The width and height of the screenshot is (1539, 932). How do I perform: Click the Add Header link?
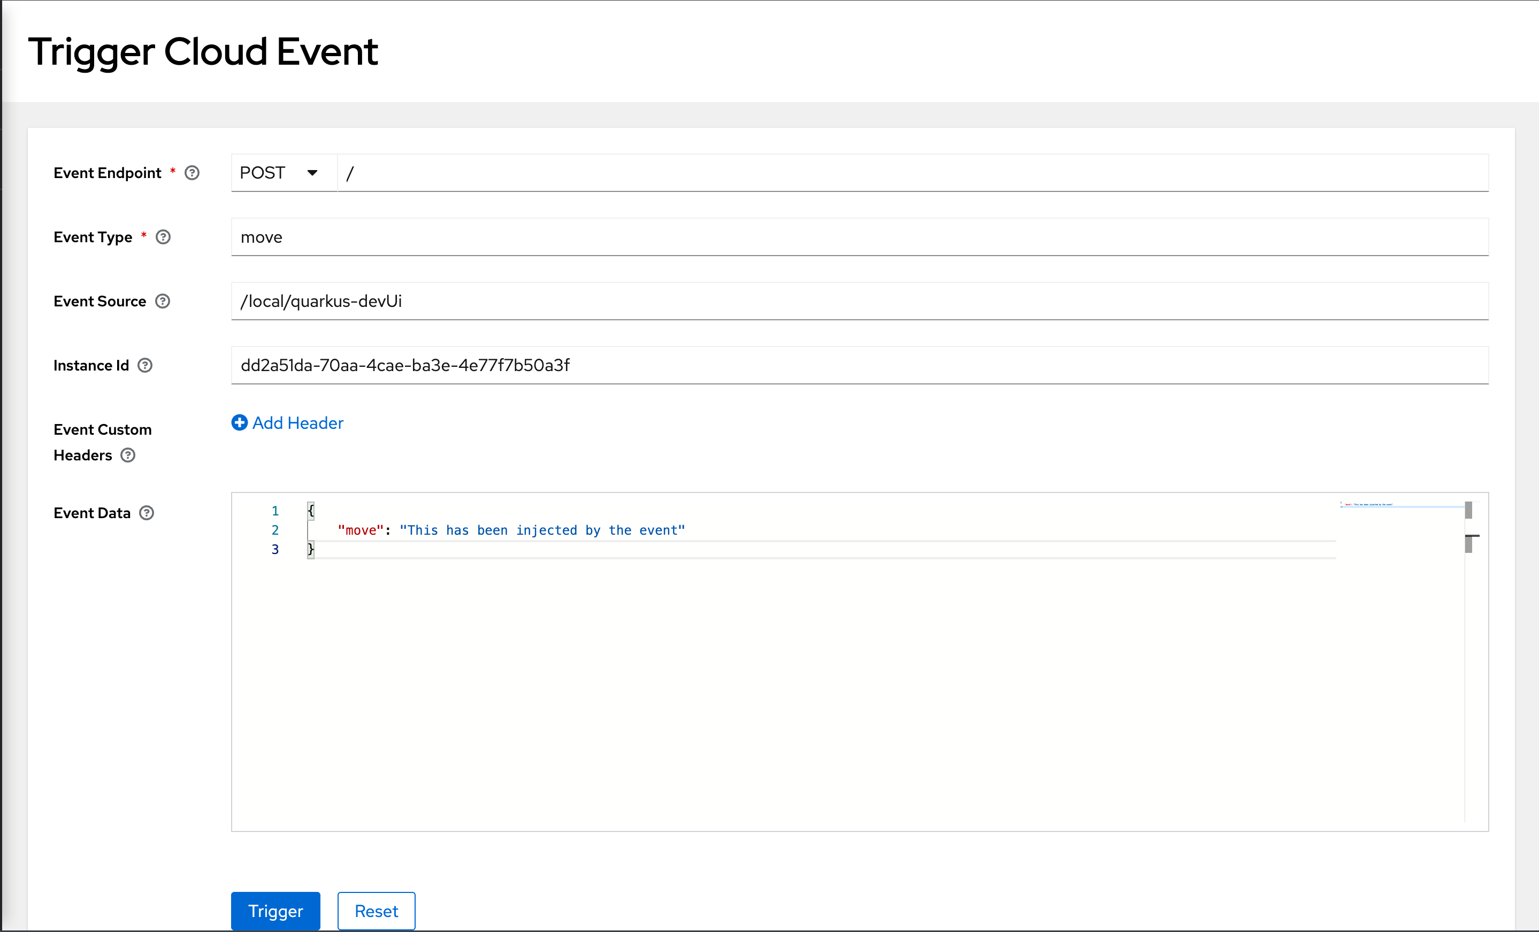click(x=297, y=422)
